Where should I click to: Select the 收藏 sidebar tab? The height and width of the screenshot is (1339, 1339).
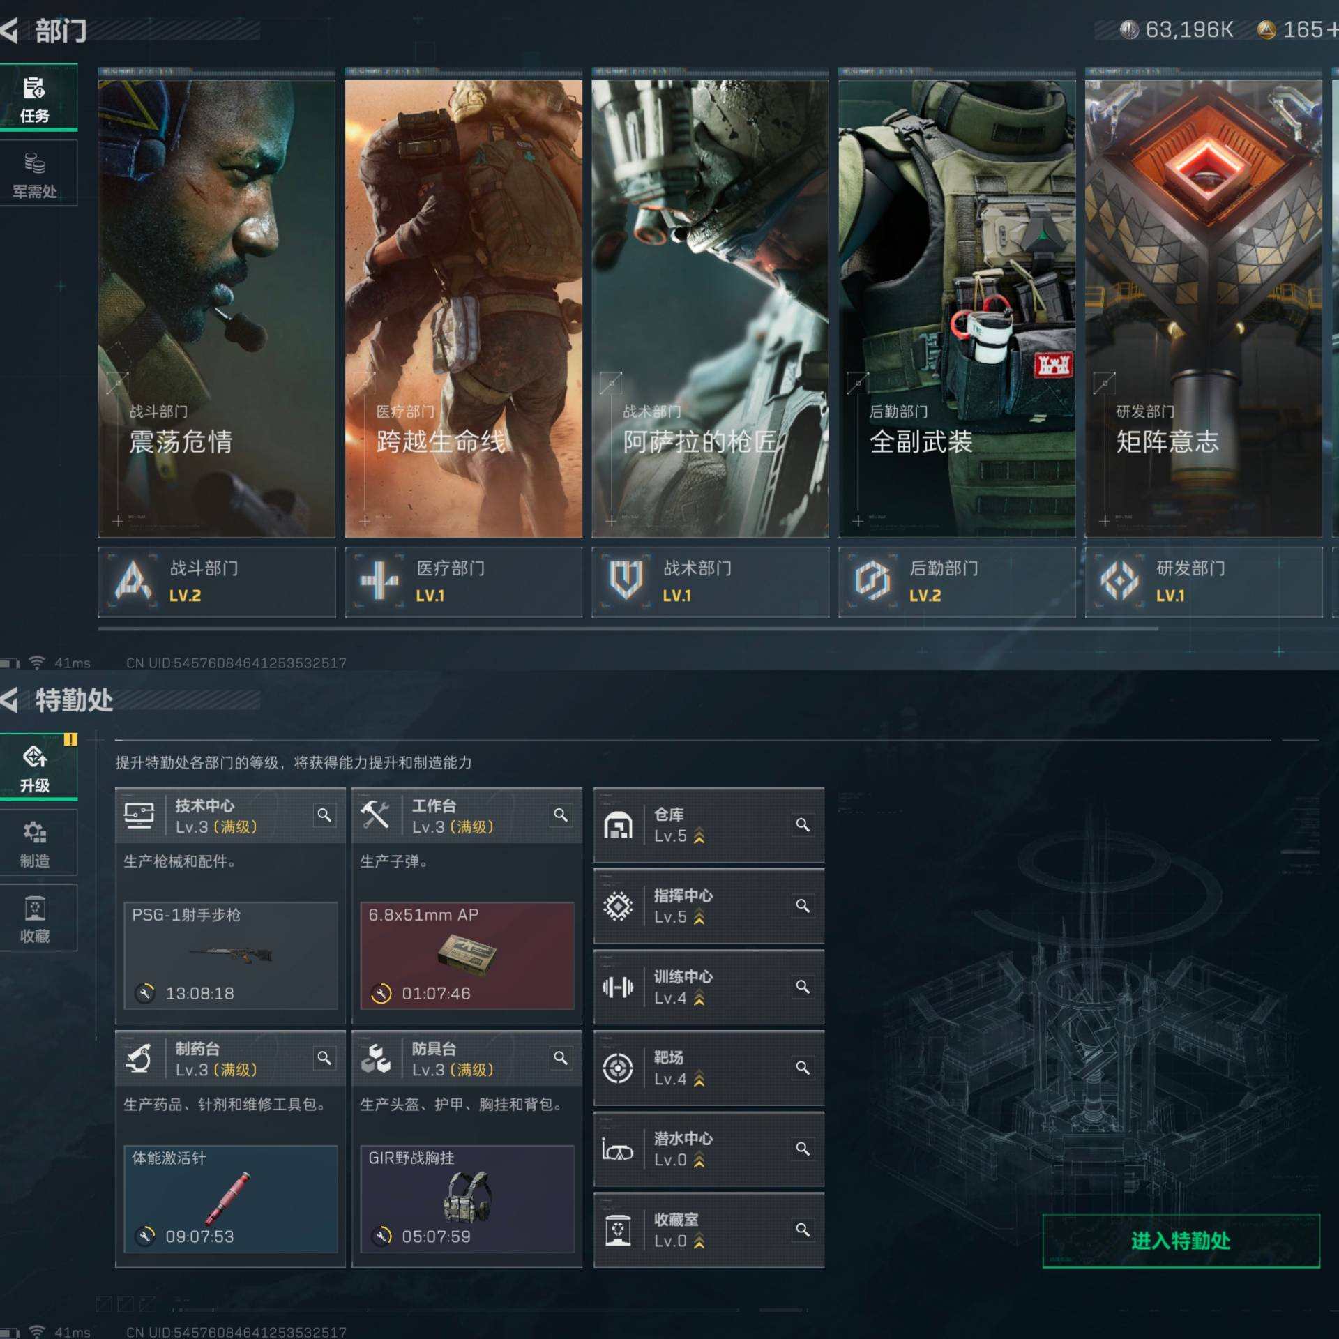pyautogui.click(x=35, y=919)
